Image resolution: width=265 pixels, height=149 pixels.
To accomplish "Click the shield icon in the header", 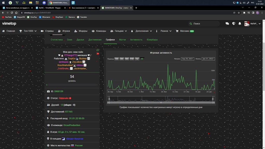I will 234,24.
